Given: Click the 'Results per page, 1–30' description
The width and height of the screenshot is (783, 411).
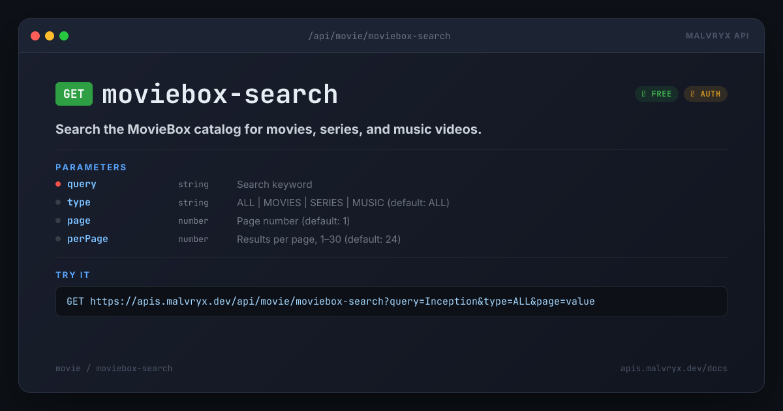Looking at the screenshot, I should [318, 239].
